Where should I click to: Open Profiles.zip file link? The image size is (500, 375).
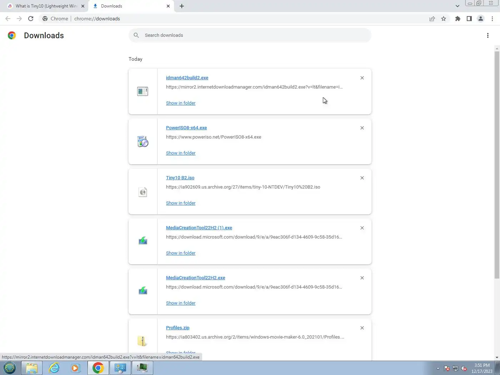(177, 327)
